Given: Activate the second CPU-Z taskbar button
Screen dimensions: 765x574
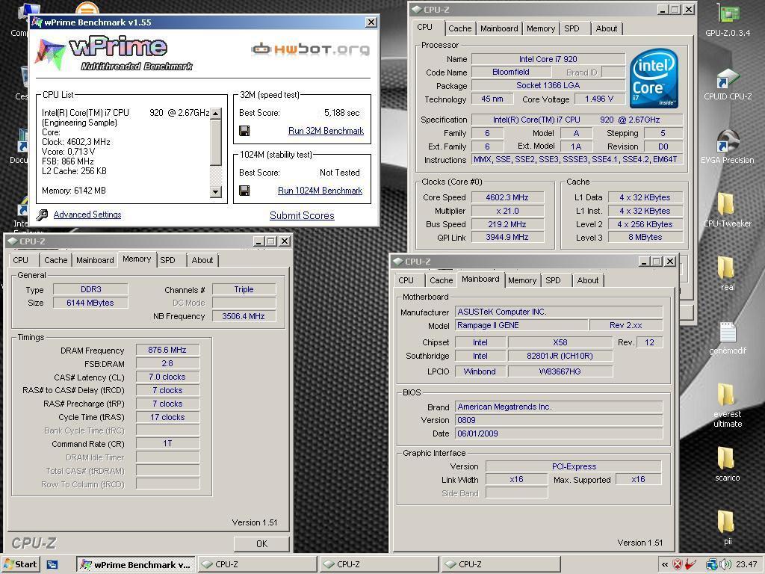Looking at the screenshot, I should point(379,565).
